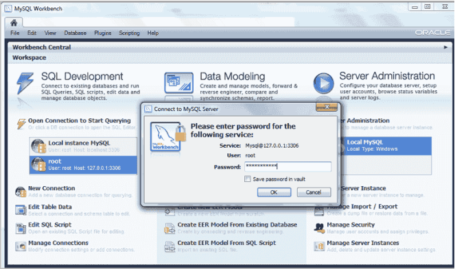The image size is (455, 269).
Task: Open the Database menu
Action: point(75,33)
